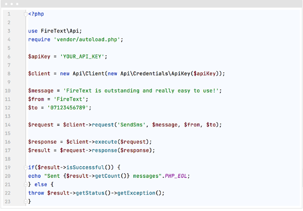Image resolution: width=303 pixels, height=211 pixels.
Task: Click the '07123456789' phone number string
Action: 68,108
